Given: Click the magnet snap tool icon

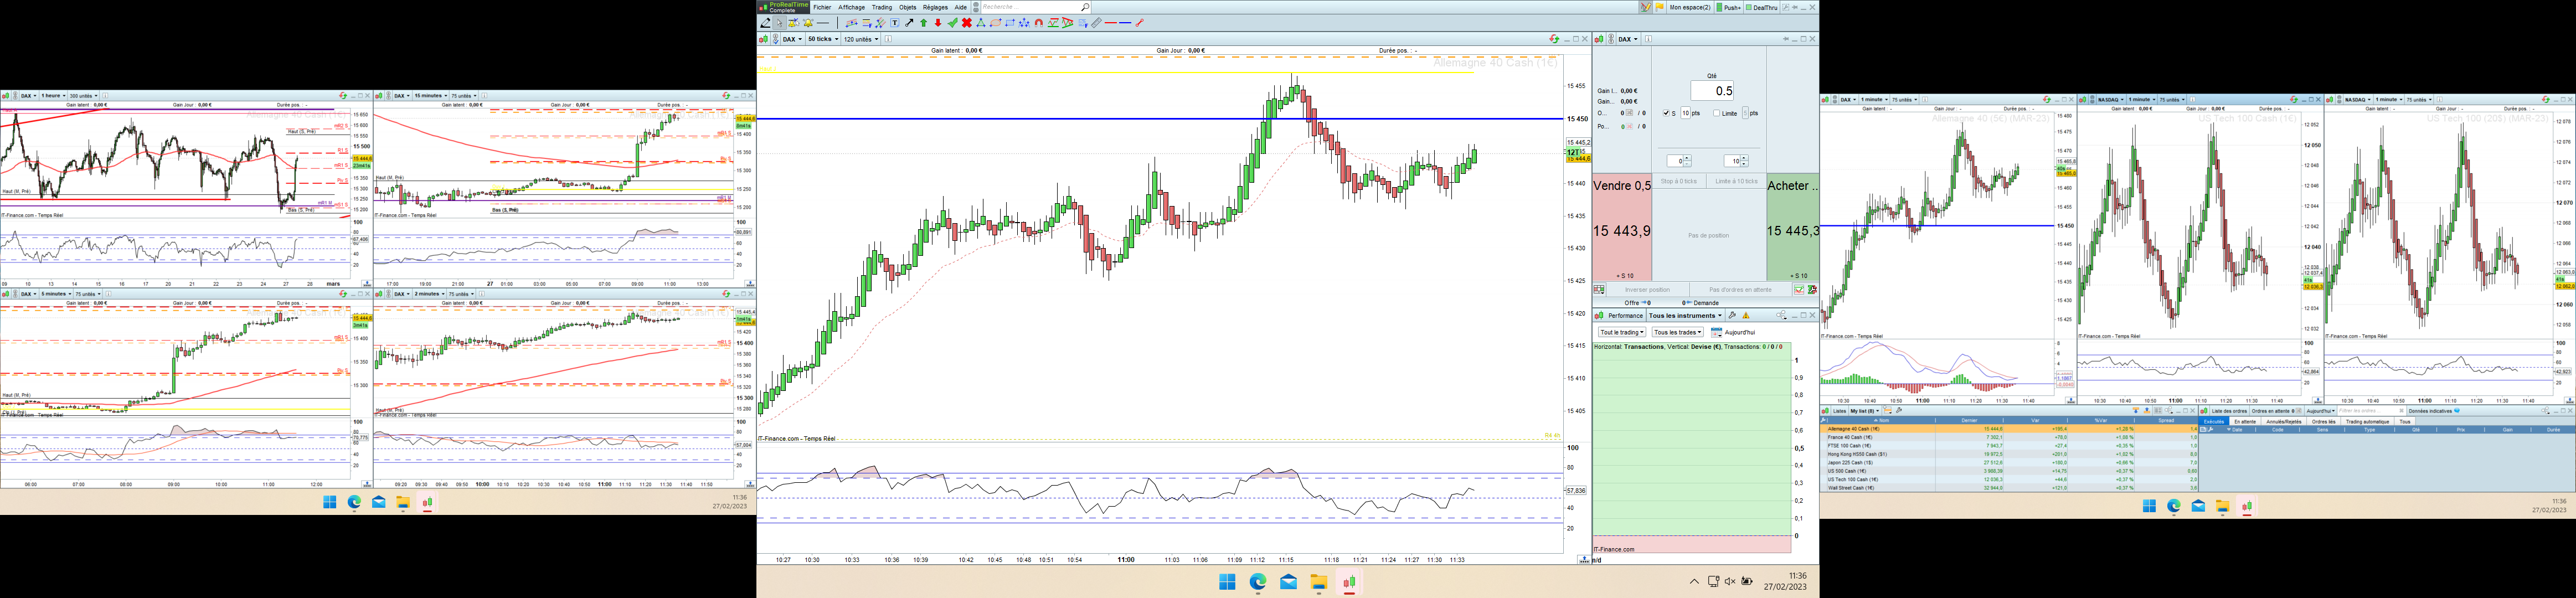Looking at the screenshot, I should (1039, 23).
